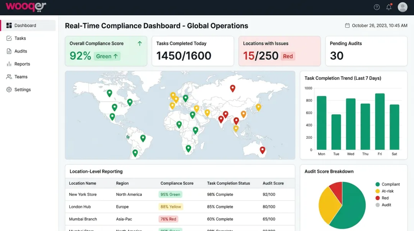Click the At-risk legend yellow swatch
The image size is (414, 231).
(x=378, y=191)
